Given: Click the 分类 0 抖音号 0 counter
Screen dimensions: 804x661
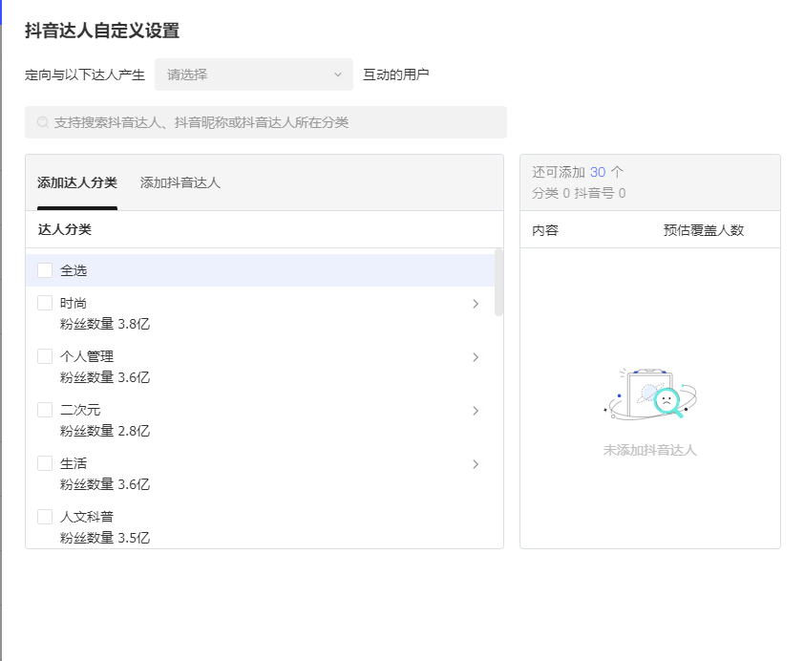Looking at the screenshot, I should (x=579, y=193).
